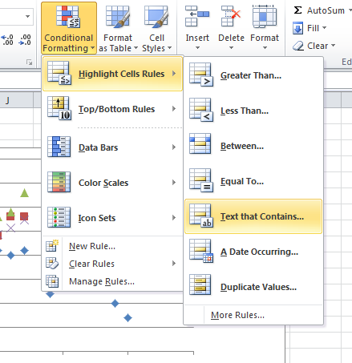
Task: Click the Insert cells icon
Action: [x=197, y=16]
